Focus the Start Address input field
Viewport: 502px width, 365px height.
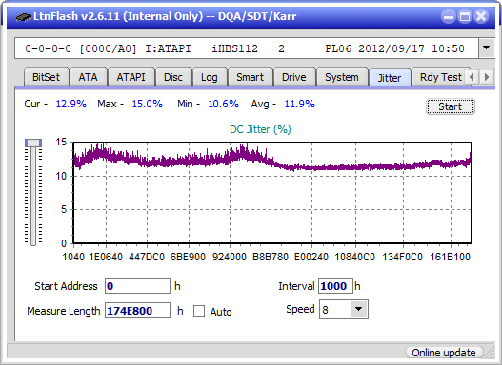(137, 286)
